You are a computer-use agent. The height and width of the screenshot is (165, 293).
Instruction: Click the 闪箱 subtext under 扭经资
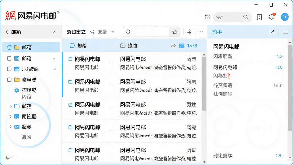[27, 97]
